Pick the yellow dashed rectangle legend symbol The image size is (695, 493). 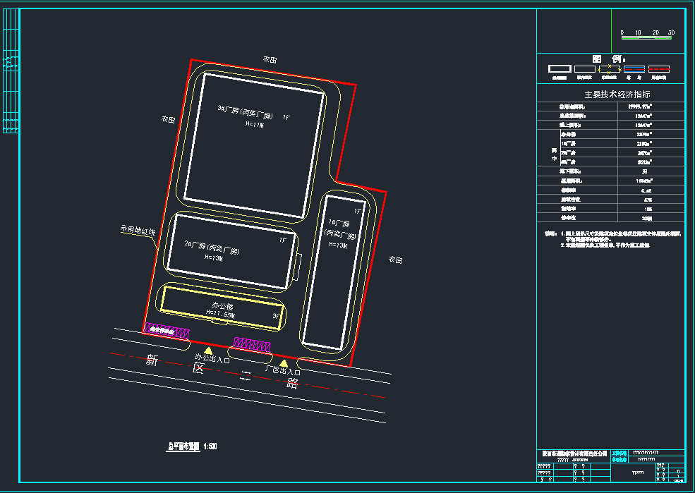tap(609, 69)
